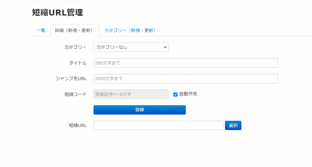312x167 pixels.
Task: Switch to the 一覧 tab
Action: [41, 30]
